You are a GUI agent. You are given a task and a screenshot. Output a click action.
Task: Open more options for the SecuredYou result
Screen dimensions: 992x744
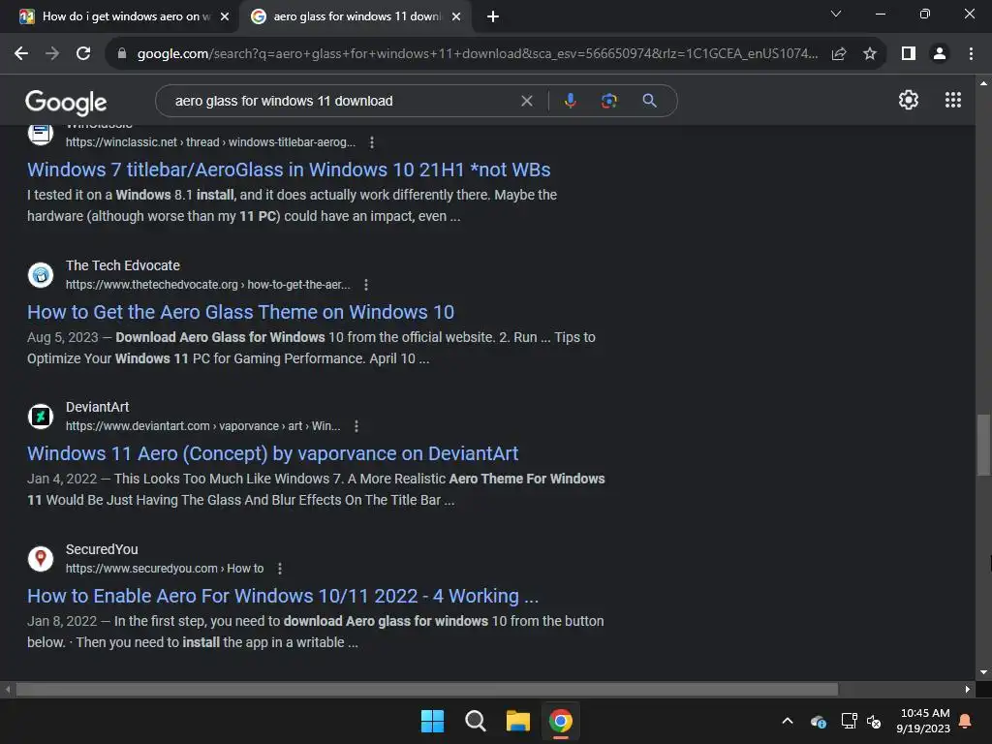(280, 569)
